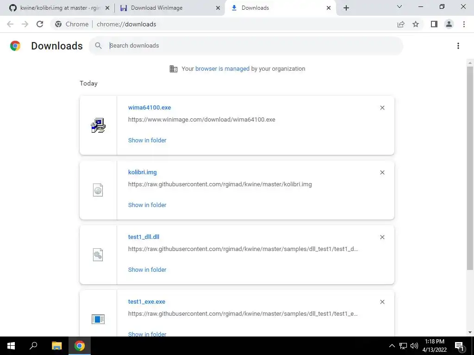Click the test1_exe.exe source URL

pyautogui.click(x=243, y=314)
